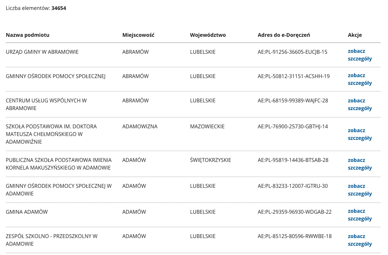Open details for GMINNY OŚRODEK POMOCY SPOŁECZNEJ W ADAMOWIE
Image resolution: width=388 pixels, height=255 pixels.
pyautogui.click(x=359, y=190)
